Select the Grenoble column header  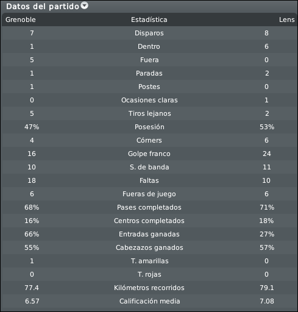tap(21, 19)
